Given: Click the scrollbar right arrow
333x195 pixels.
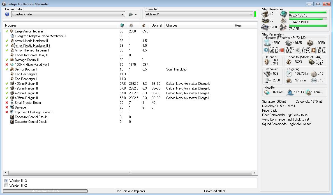Looking at the screenshot, I should point(255,173).
